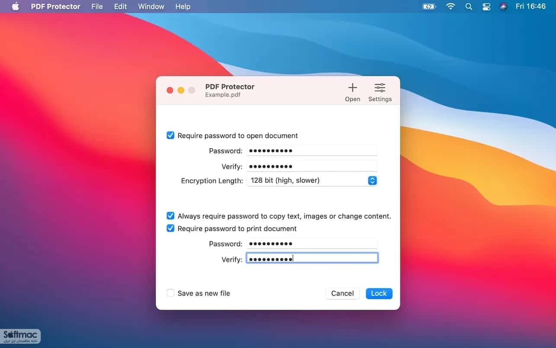Open the File menu

coord(97,6)
